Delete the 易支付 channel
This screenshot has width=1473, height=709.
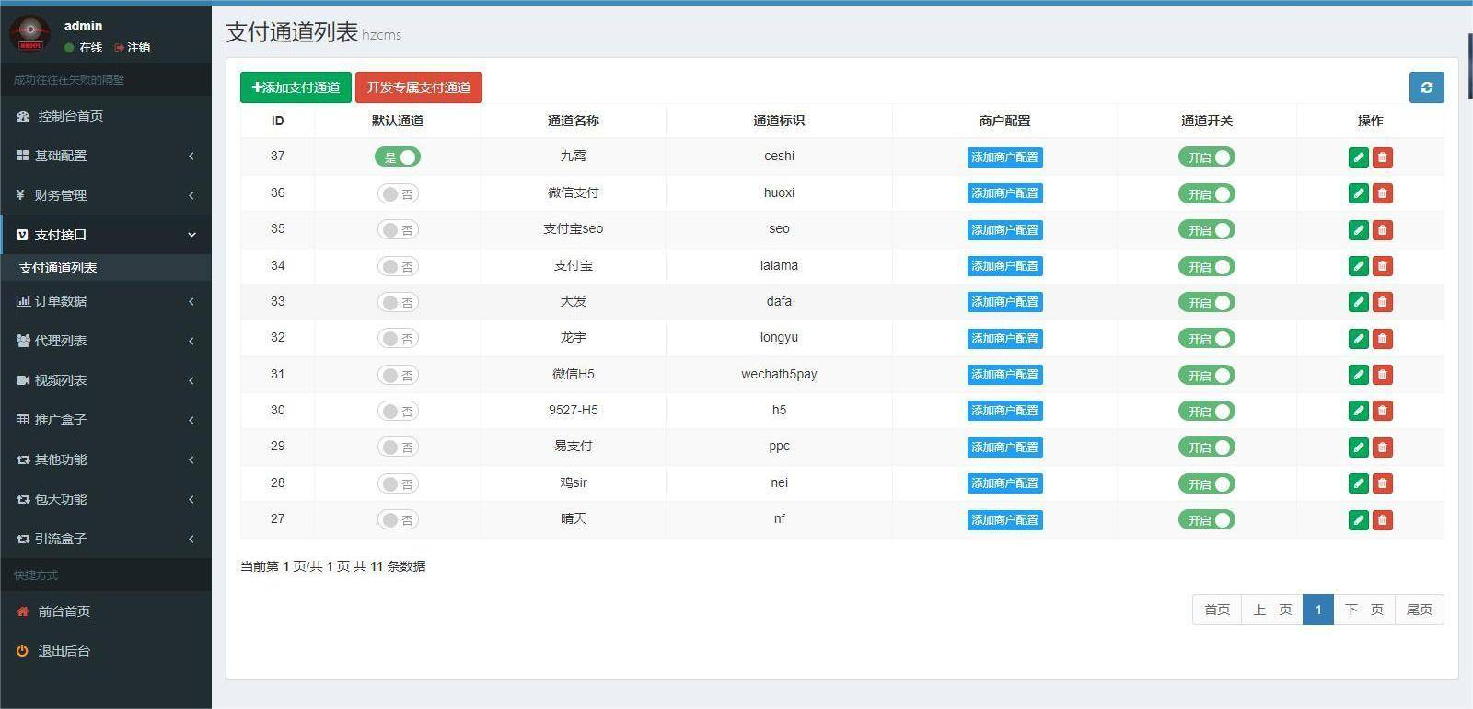click(1382, 447)
